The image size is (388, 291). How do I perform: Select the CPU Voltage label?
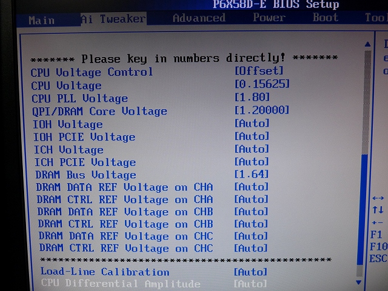coord(66,85)
